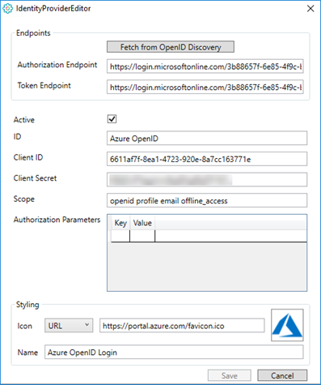
Task: Click the empty Value cell in parameters grid
Action: point(142,236)
